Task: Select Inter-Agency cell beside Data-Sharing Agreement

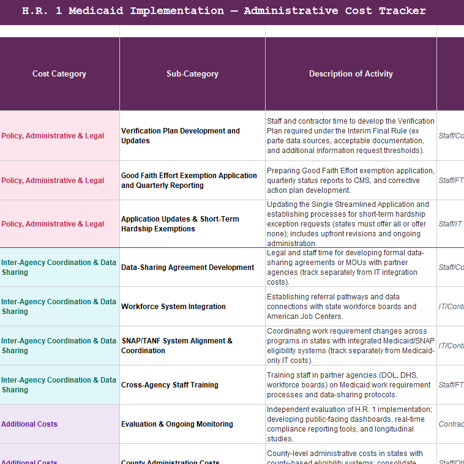Action: point(59,268)
